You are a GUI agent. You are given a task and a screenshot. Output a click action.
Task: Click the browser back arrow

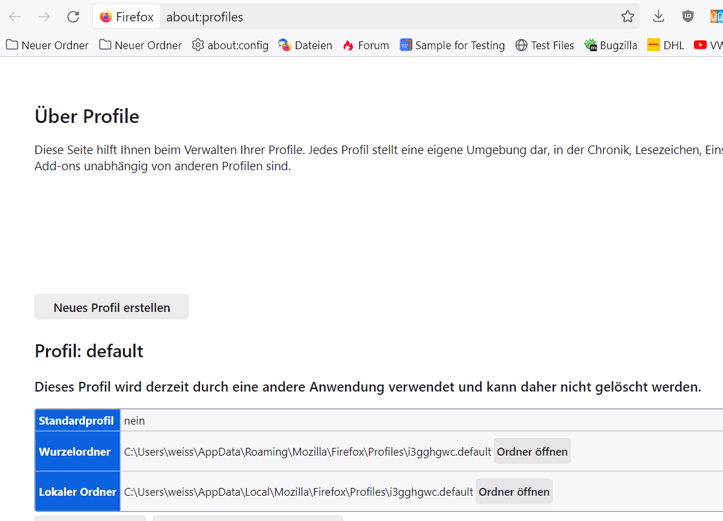coord(15,17)
